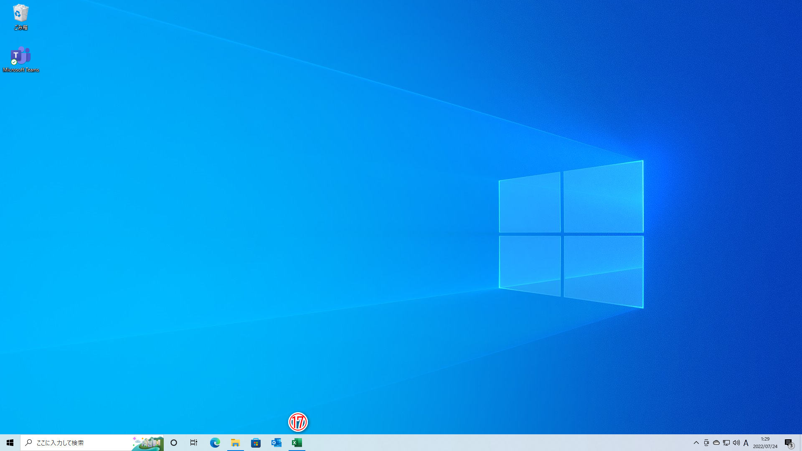This screenshot has width=802, height=451.
Task: Open the volume control in the tray
Action: [736, 443]
